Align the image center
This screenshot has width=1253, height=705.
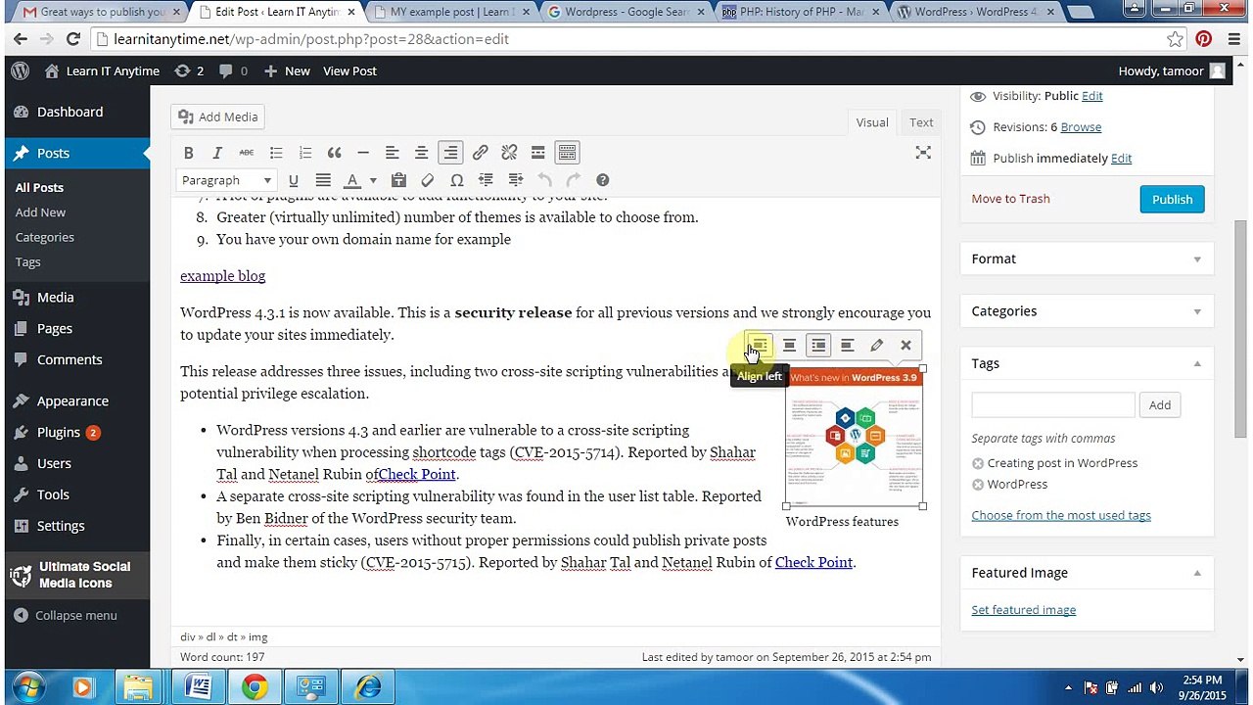point(789,346)
